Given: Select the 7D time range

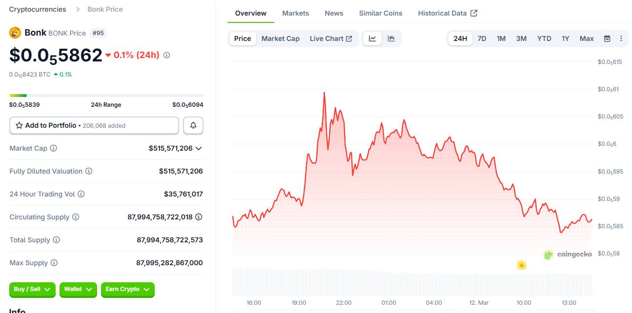Looking at the screenshot, I should [x=482, y=39].
